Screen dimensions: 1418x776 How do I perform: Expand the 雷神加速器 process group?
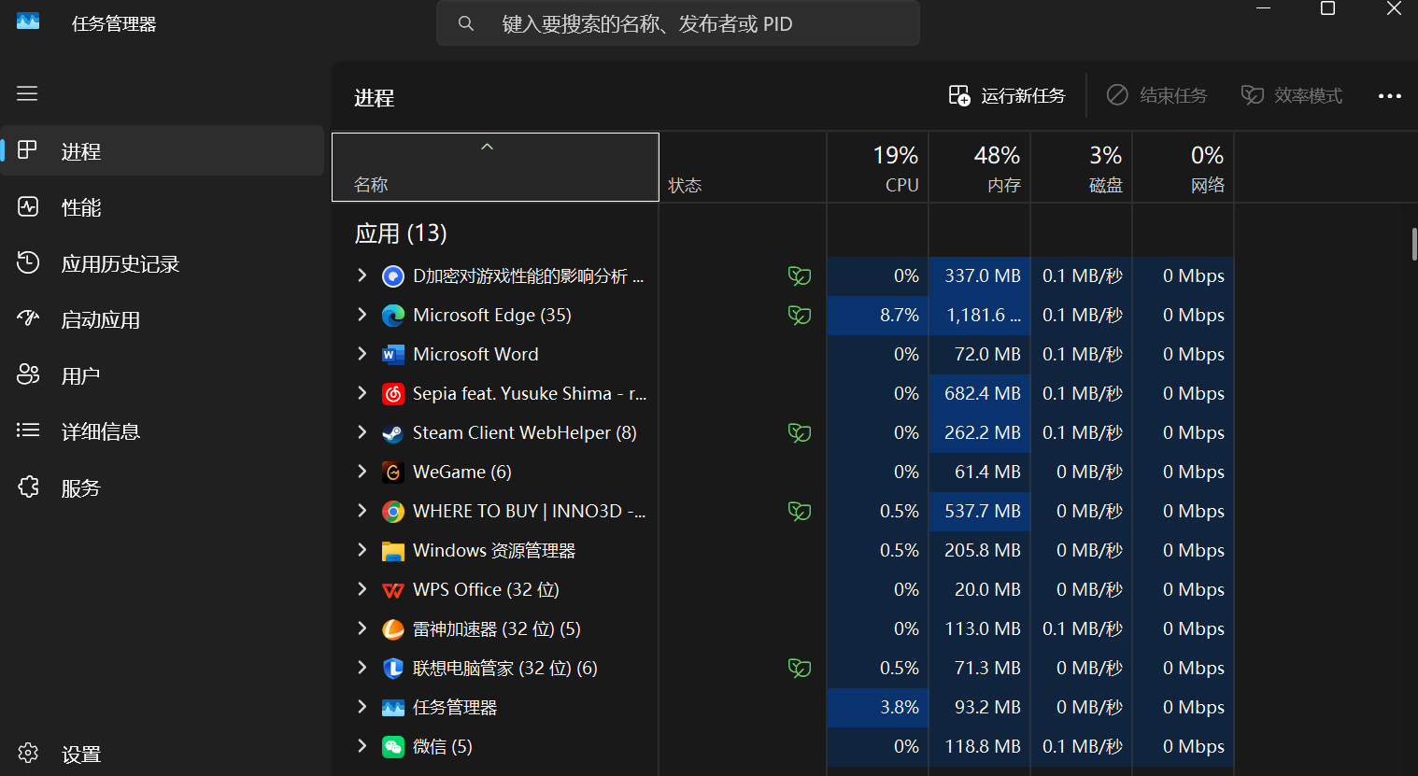(362, 628)
